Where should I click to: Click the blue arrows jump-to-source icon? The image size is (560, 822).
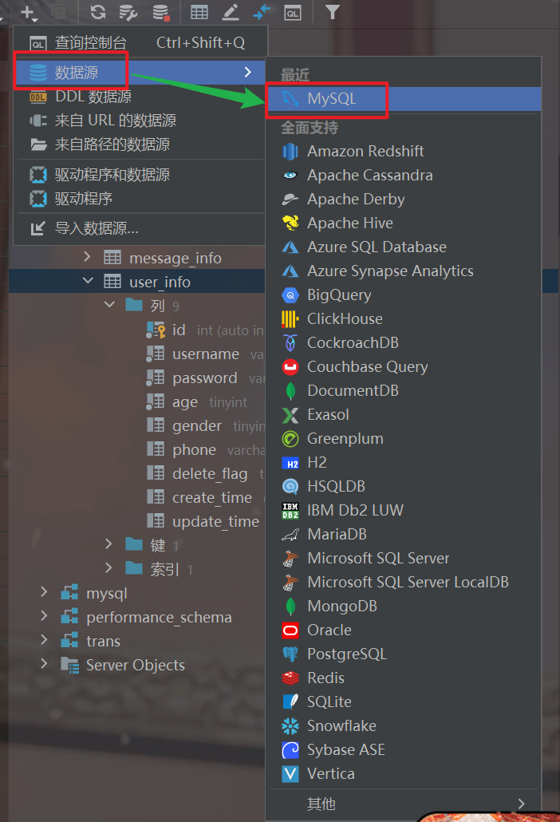point(262,11)
